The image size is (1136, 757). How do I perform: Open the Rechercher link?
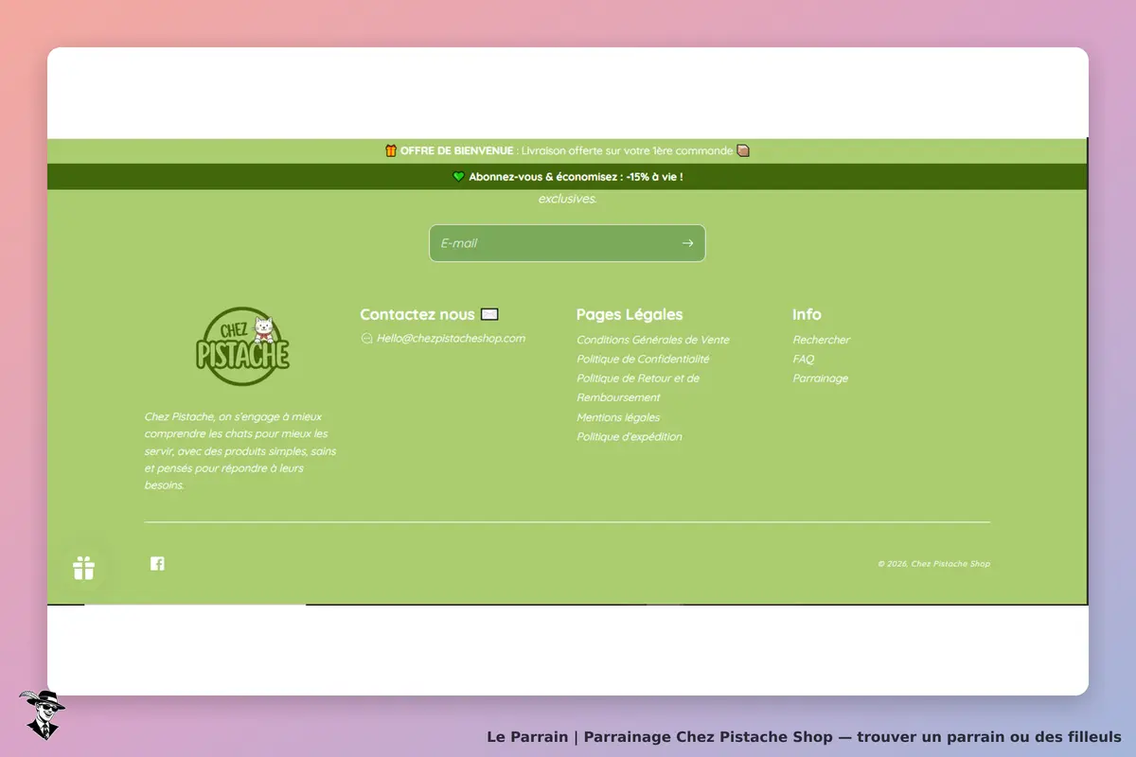[822, 340]
